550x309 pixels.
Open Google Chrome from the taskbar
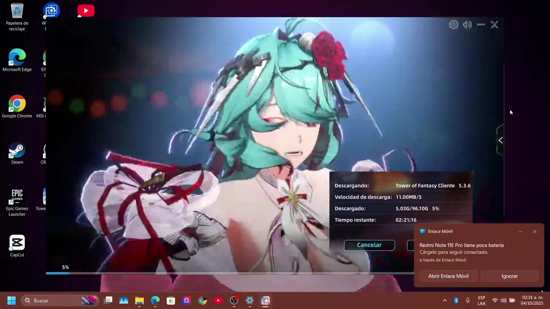202,300
